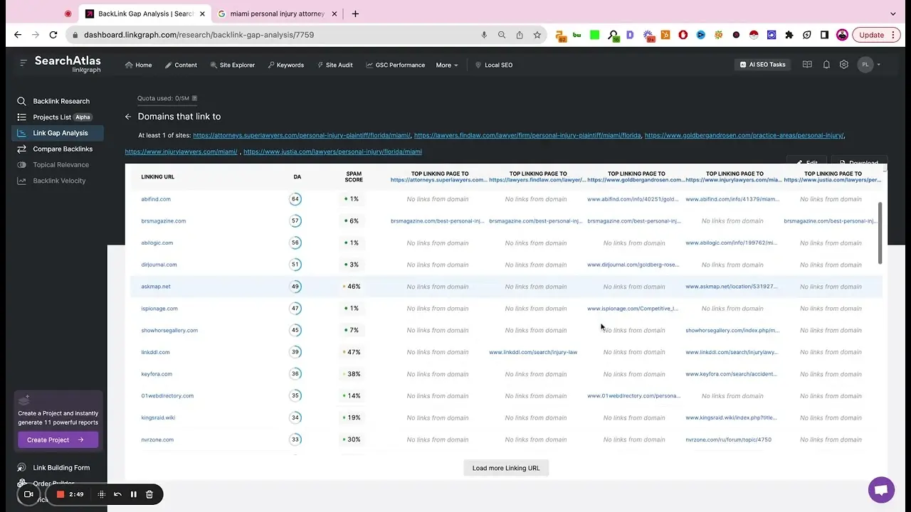The height and width of the screenshot is (512, 911).
Task: Bookmark this page with star icon
Action: tap(537, 35)
